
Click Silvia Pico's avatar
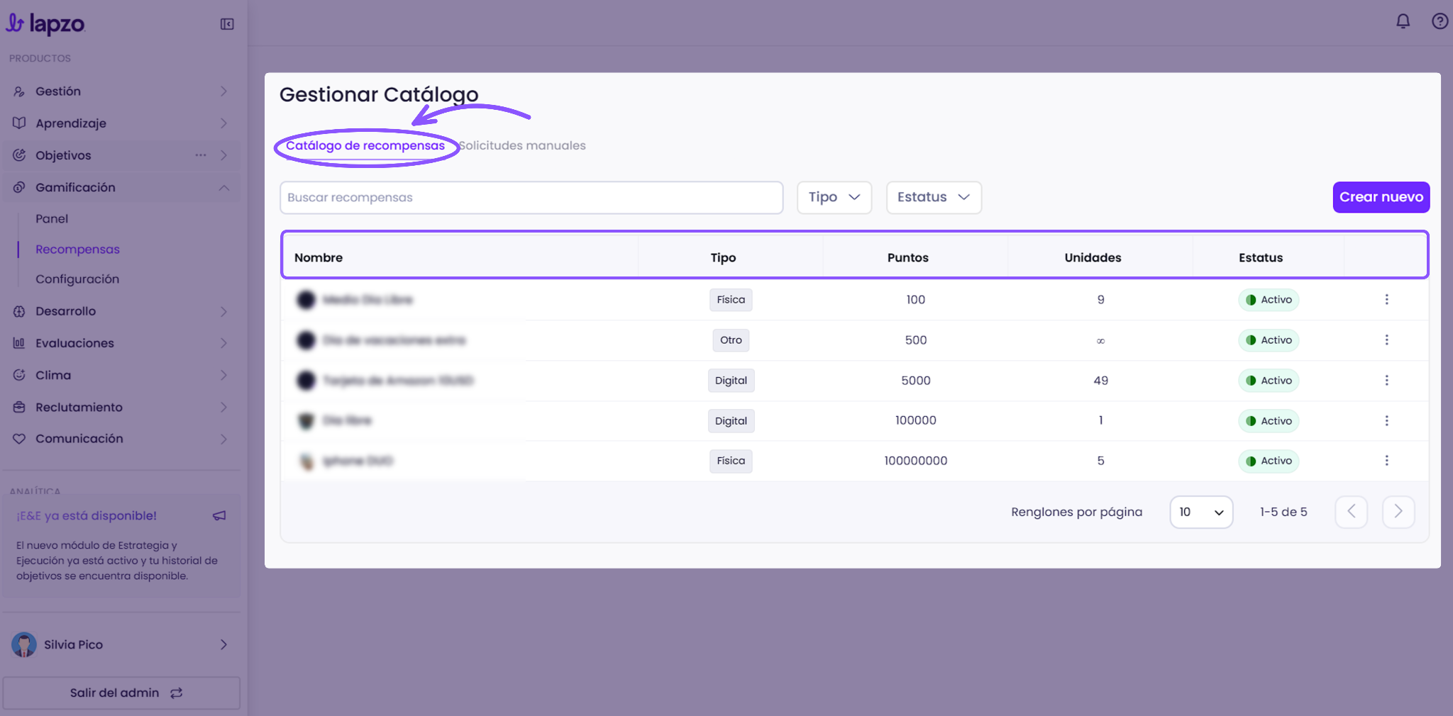[24, 644]
